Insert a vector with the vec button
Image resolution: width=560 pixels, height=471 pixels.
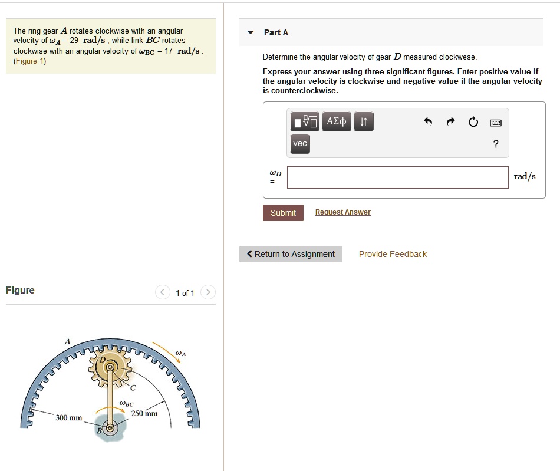pyautogui.click(x=300, y=143)
